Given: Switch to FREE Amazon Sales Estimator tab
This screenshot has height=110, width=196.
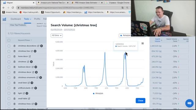Looking at the screenshot, I should (87, 3).
